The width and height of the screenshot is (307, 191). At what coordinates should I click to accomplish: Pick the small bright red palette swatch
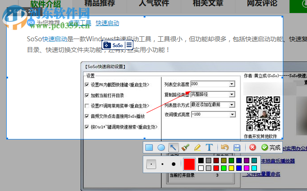216,168
